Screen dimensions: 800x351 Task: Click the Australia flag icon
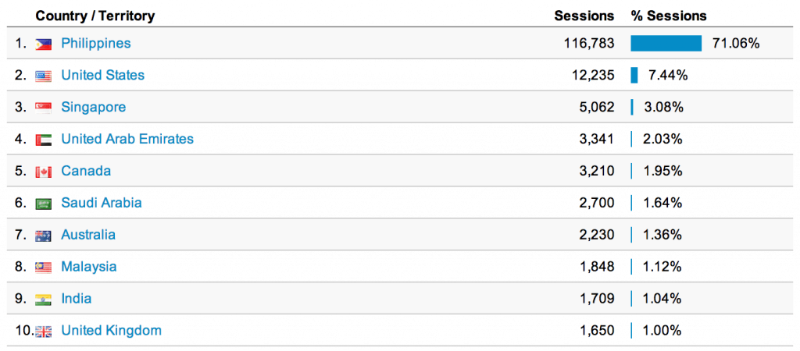click(44, 236)
